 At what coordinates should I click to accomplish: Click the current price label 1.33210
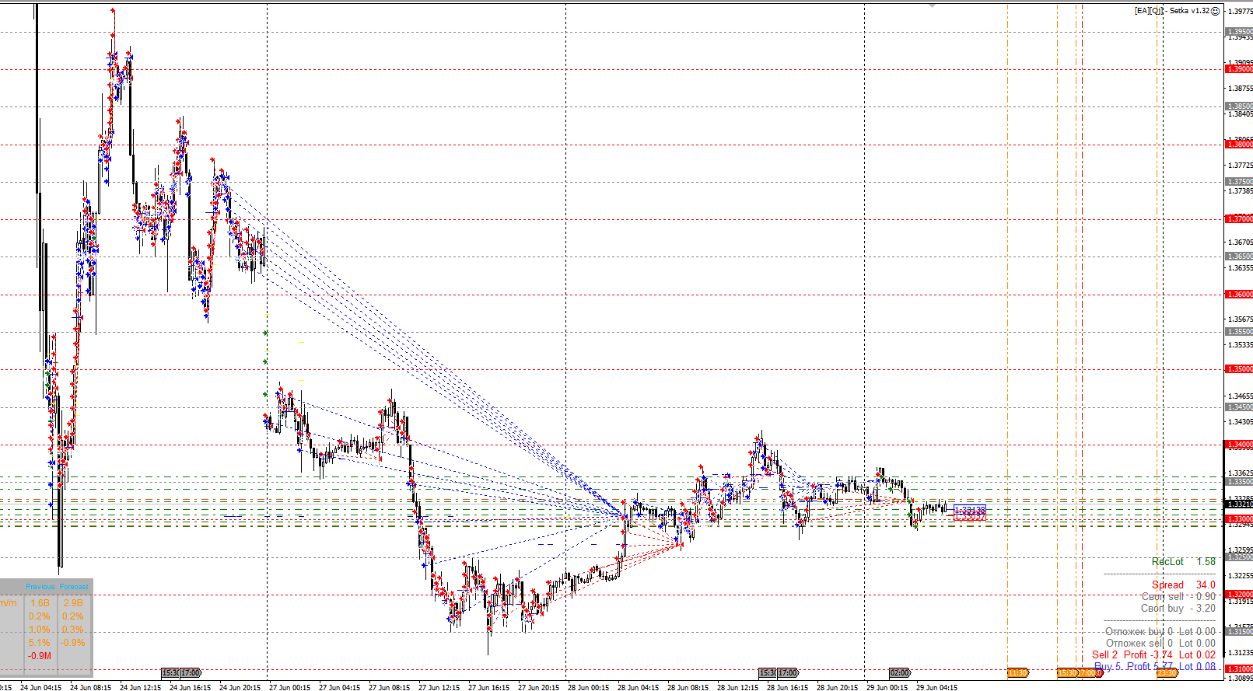tap(1240, 504)
